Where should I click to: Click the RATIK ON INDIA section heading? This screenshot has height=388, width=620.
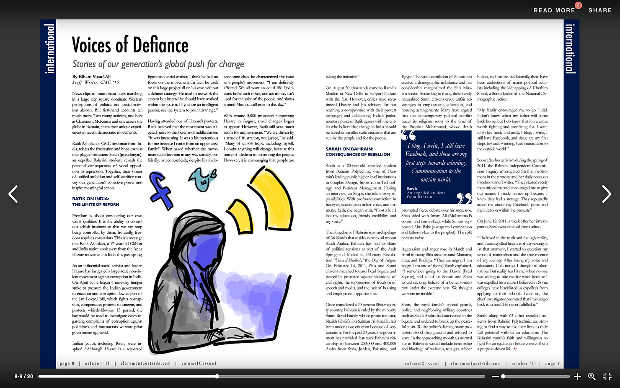(90, 199)
